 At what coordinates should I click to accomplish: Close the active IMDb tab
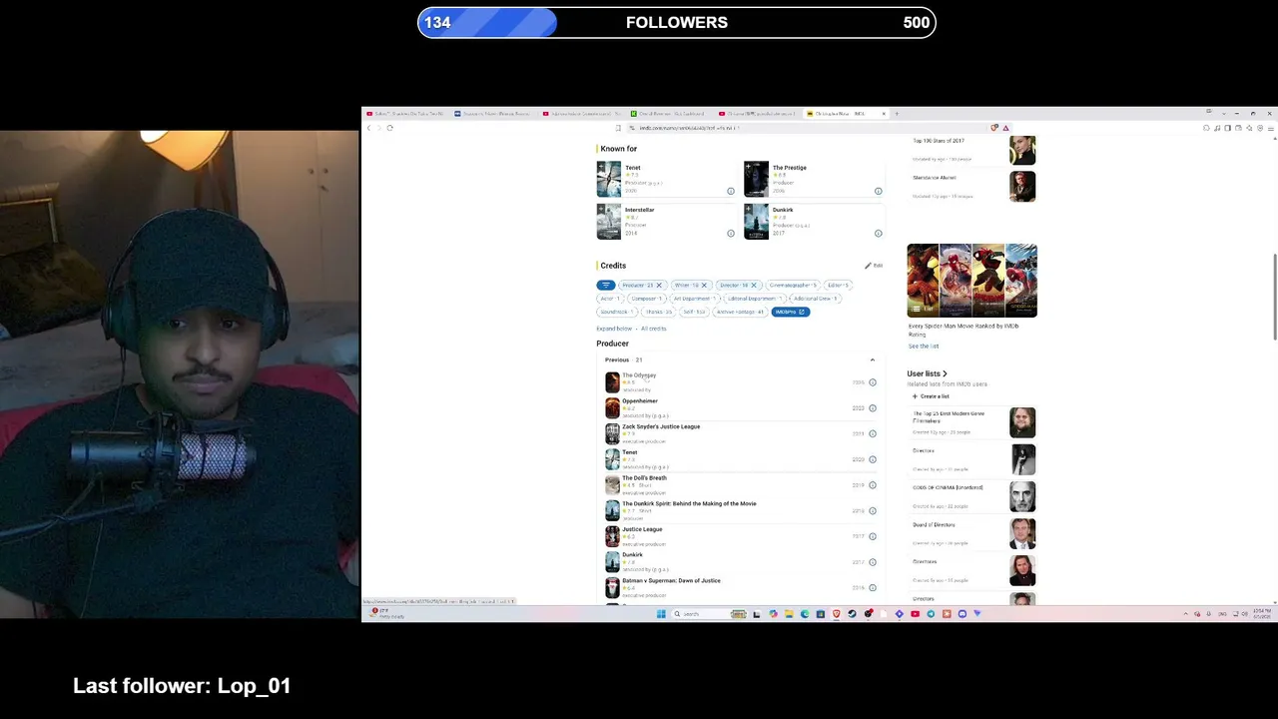883,114
